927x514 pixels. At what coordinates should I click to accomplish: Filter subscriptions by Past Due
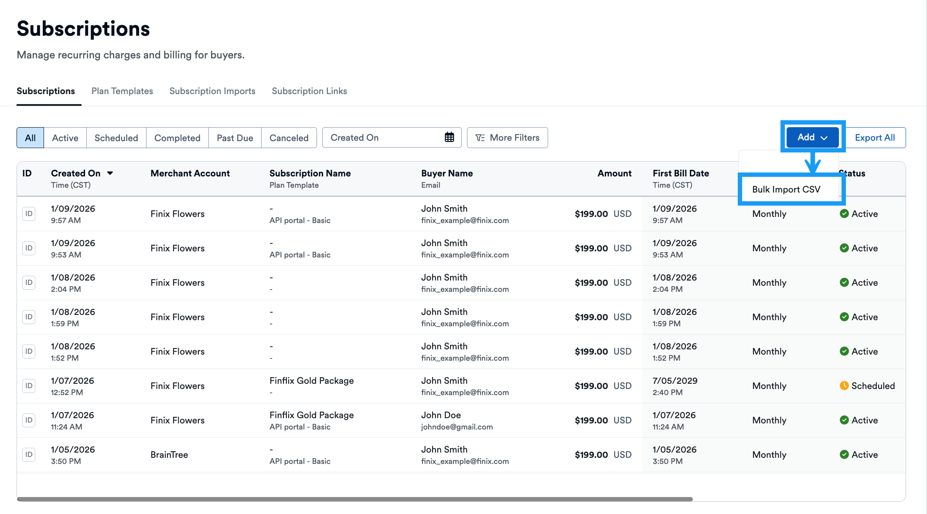[235, 137]
